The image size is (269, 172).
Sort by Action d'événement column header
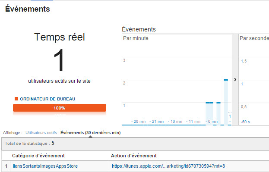coord(134,156)
